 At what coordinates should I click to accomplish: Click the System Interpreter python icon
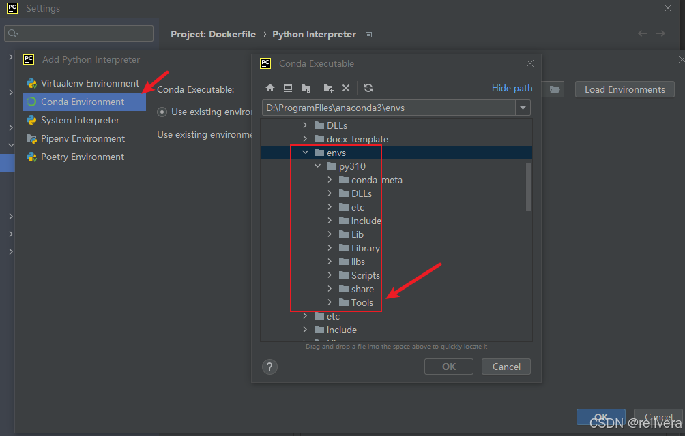click(x=31, y=120)
